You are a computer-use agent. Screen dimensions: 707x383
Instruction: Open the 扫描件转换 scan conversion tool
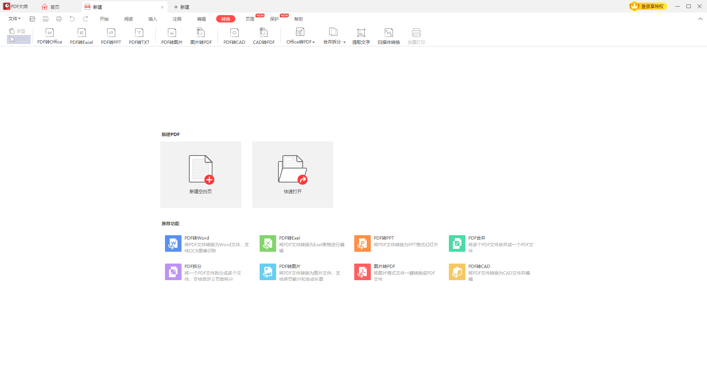tap(388, 36)
